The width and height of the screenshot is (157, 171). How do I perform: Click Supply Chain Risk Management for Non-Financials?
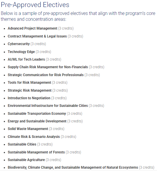pyautogui.click(x=48, y=67)
